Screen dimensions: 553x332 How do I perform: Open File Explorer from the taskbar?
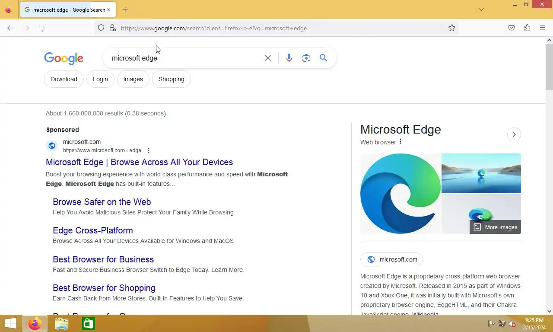coord(62,323)
